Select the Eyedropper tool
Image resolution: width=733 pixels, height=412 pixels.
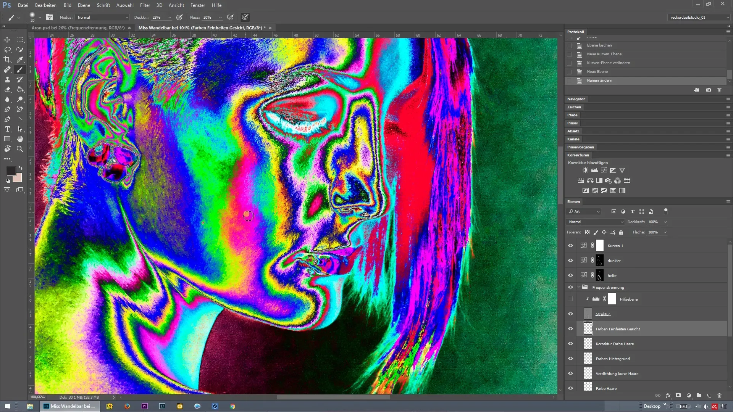[x=20, y=60]
